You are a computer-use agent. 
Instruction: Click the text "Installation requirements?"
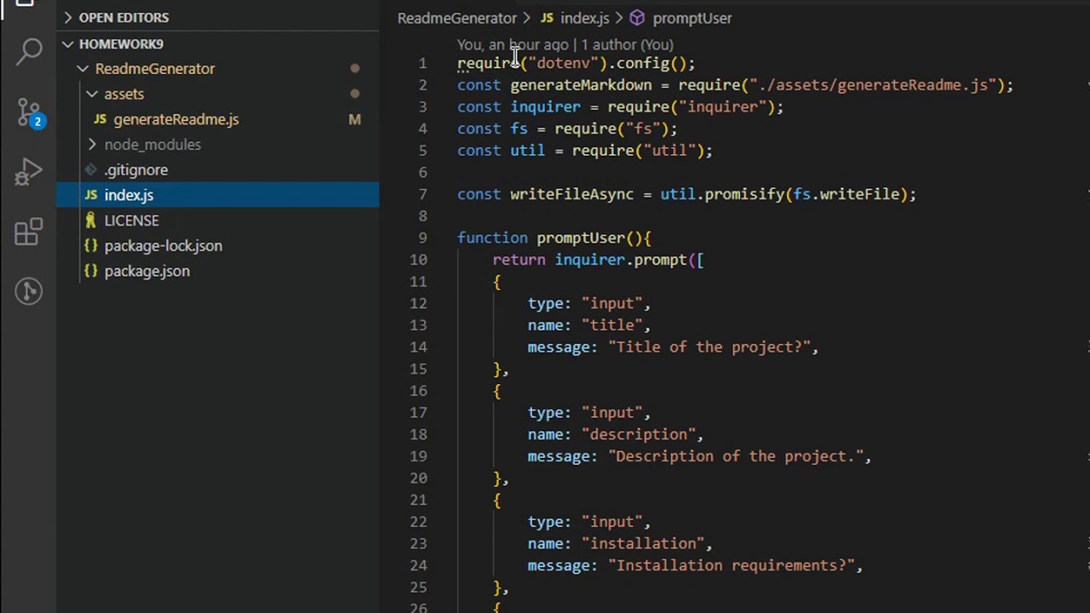click(731, 565)
